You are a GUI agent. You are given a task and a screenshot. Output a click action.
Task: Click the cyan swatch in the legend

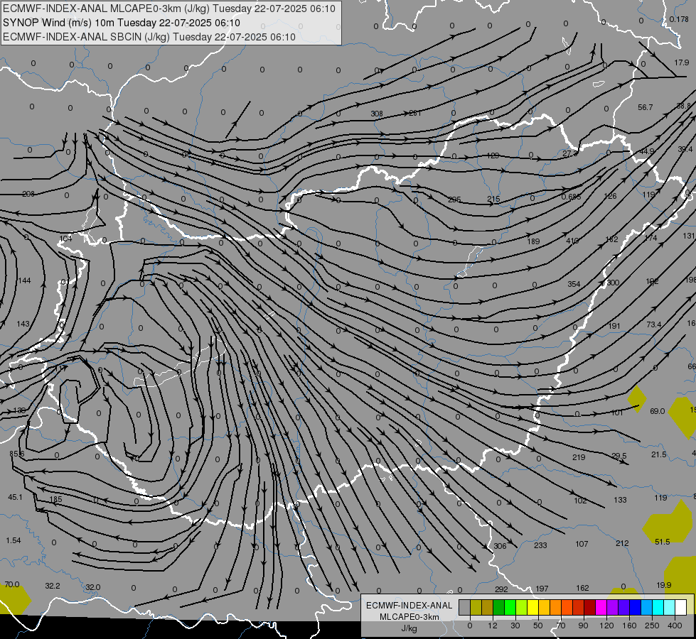[658, 607]
